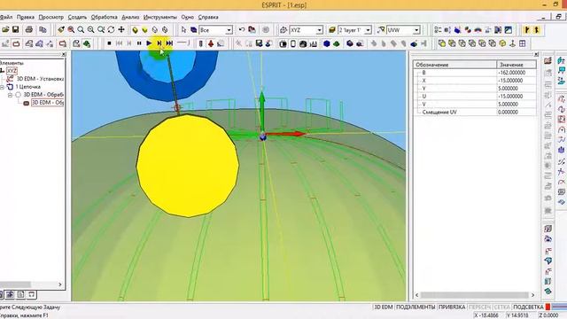567x319 pixels.
Task: Click the top icon in right sidebar column
Action: point(548,61)
